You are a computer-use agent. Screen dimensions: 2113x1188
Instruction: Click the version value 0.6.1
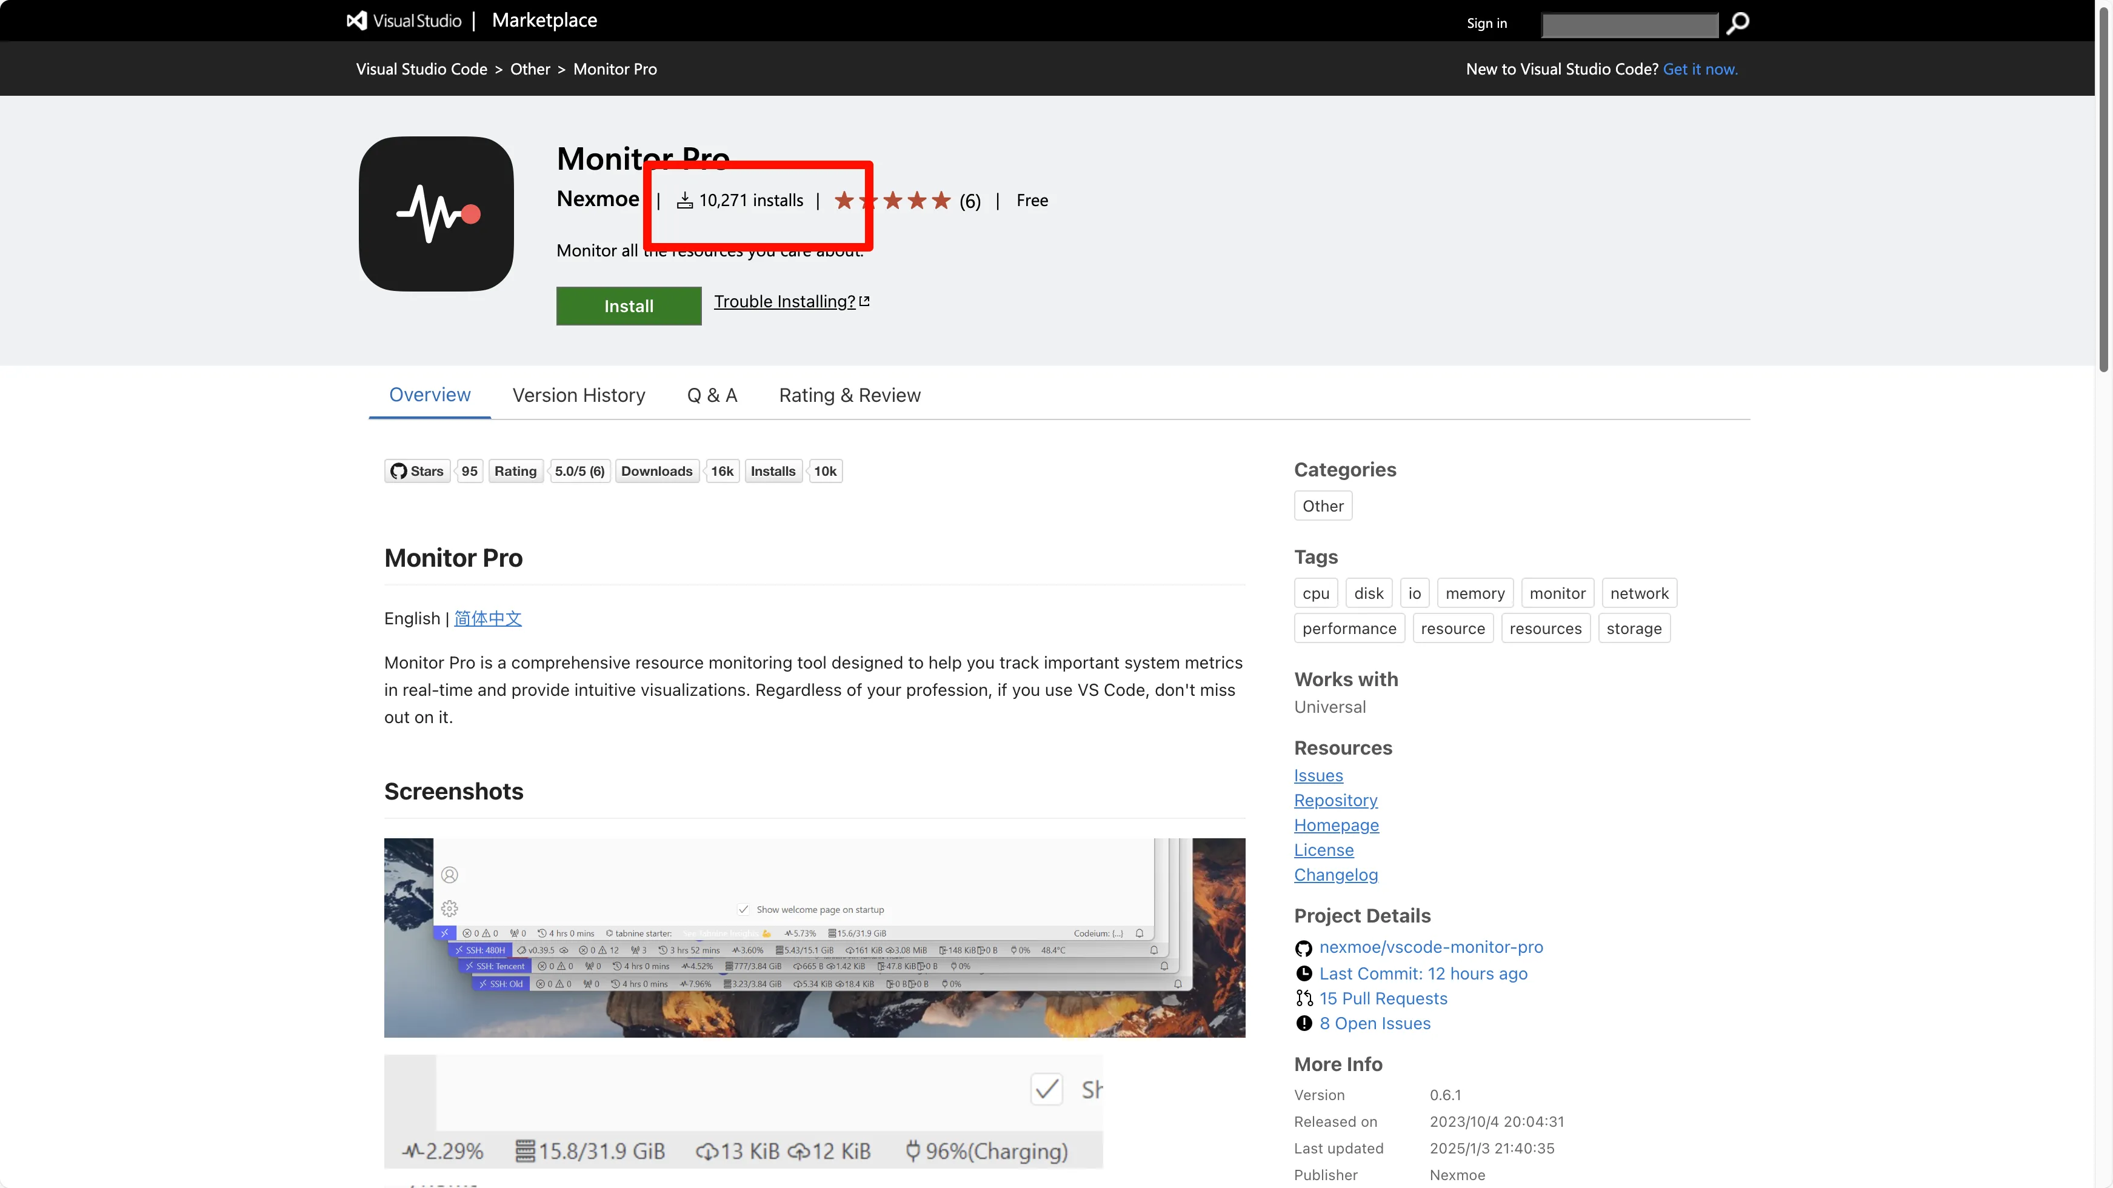click(1445, 1095)
